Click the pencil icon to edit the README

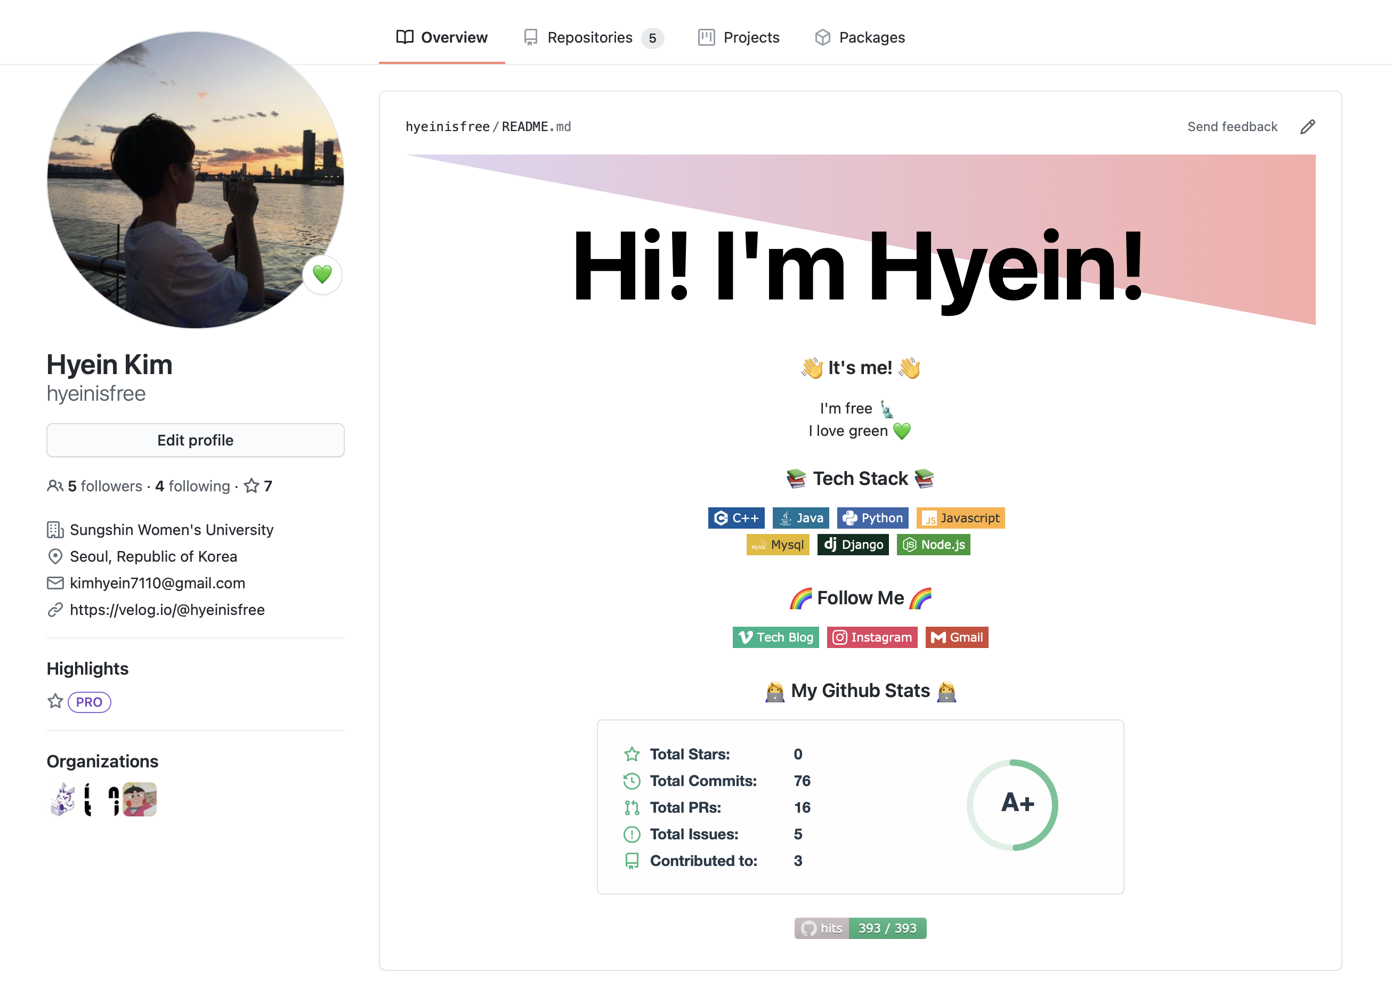1307,126
